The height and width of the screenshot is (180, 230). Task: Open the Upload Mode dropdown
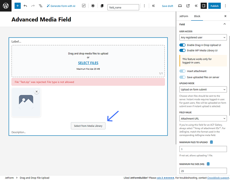pyautogui.click(x=203, y=89)
